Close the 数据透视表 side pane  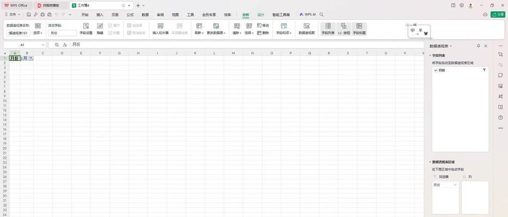[x=486, y=46]
